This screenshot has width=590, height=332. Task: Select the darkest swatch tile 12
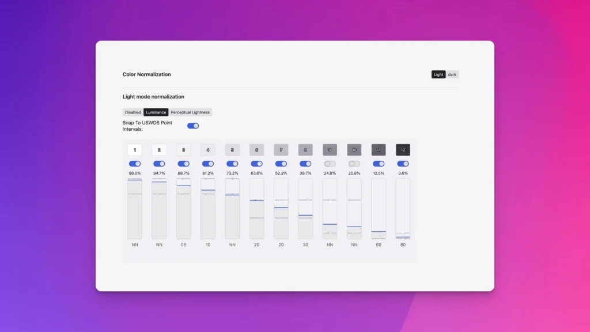click(403, 149)
